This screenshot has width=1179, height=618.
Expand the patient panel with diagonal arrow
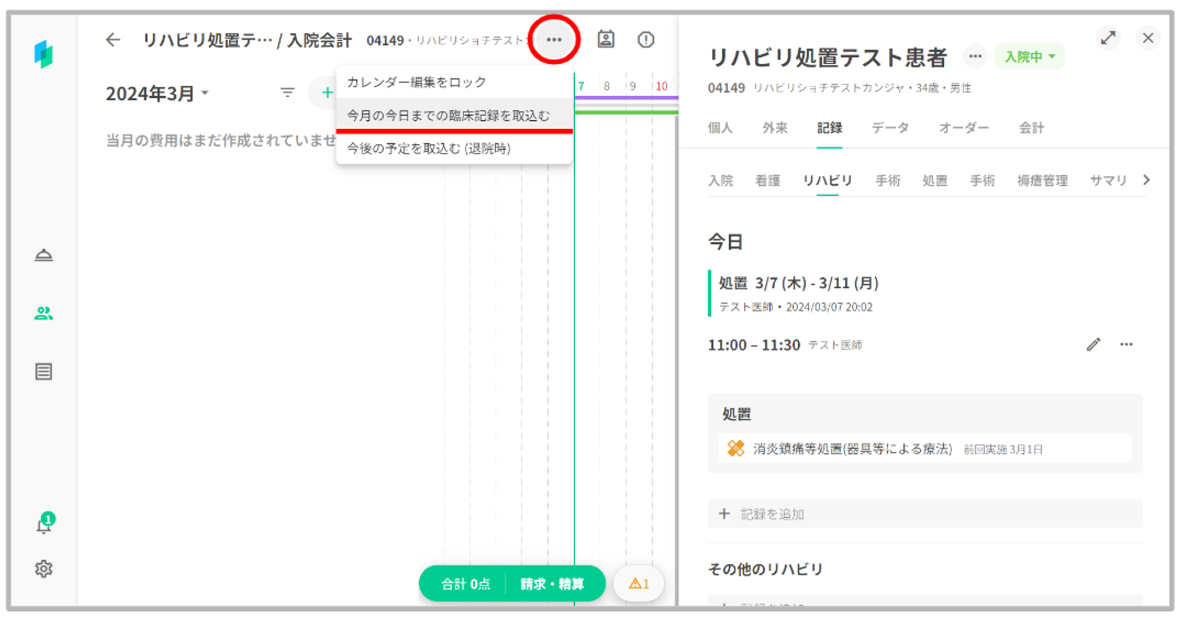coord(1108,38)
